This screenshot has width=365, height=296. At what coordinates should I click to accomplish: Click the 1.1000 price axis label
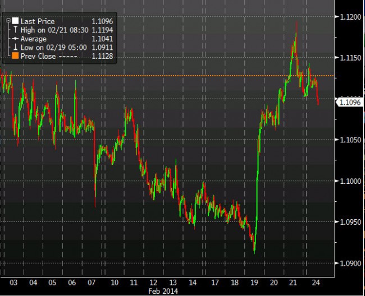(x=350, y=181)
